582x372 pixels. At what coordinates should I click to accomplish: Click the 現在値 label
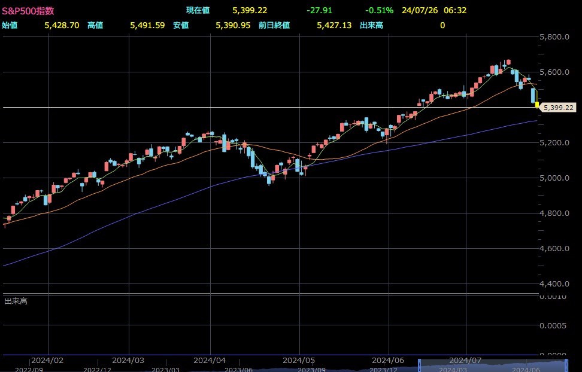[x=198, y=10]
